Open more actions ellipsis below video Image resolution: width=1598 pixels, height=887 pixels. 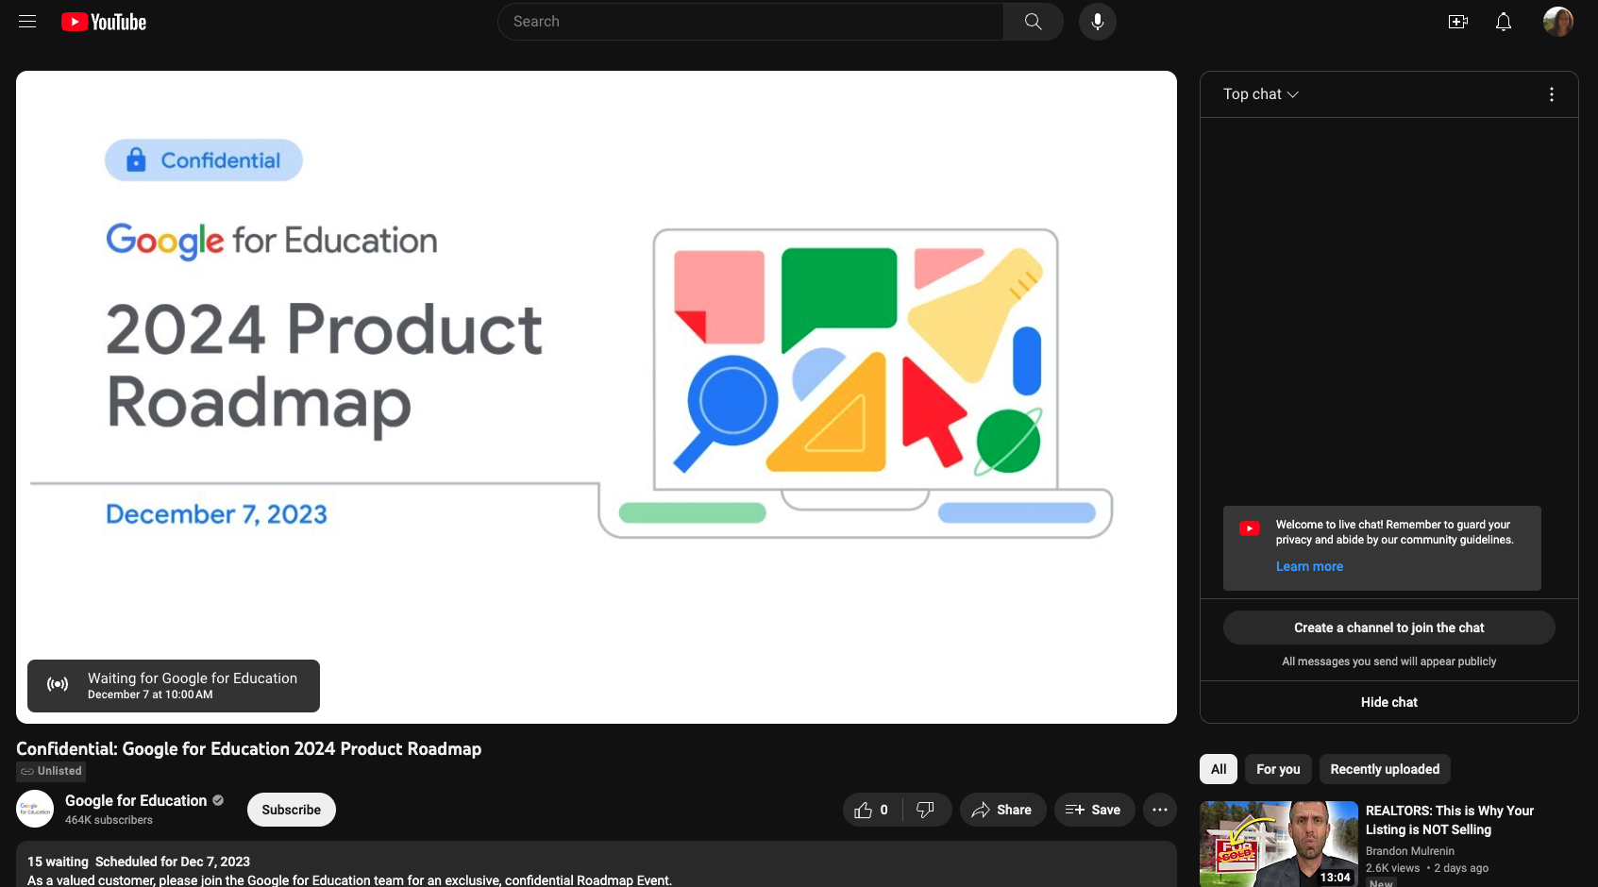[x=1160, y=810]
